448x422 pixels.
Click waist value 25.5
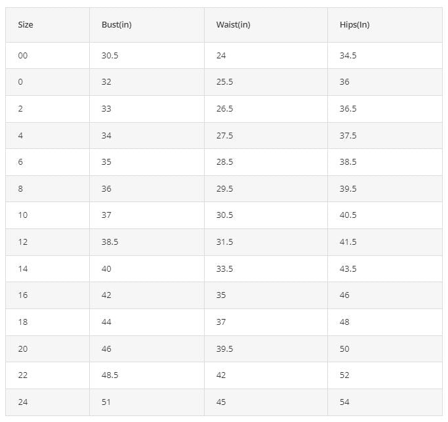click(224, 82)
